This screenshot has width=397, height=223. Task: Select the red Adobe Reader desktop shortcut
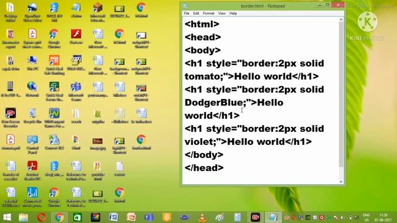(32, 170)
